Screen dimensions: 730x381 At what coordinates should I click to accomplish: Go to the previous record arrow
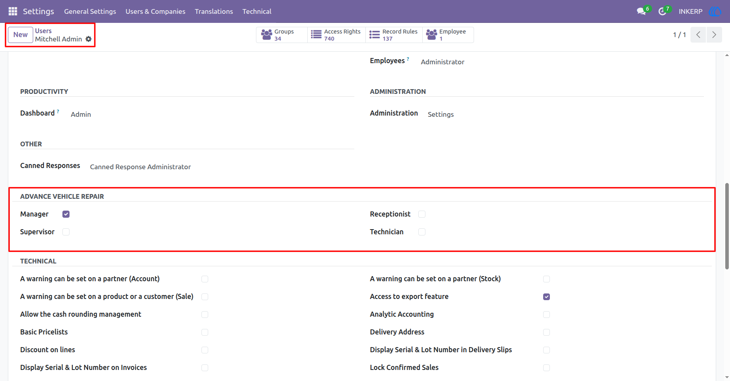tap(698, 35)
